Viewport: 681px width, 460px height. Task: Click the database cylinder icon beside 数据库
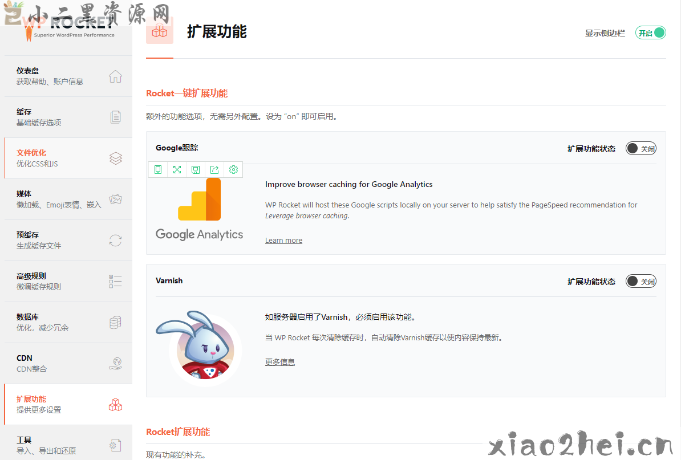coord(115,323)
